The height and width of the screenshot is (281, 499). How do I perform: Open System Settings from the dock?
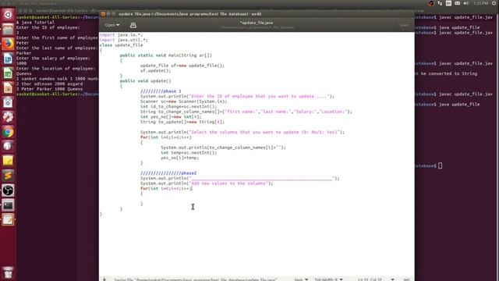8,117
